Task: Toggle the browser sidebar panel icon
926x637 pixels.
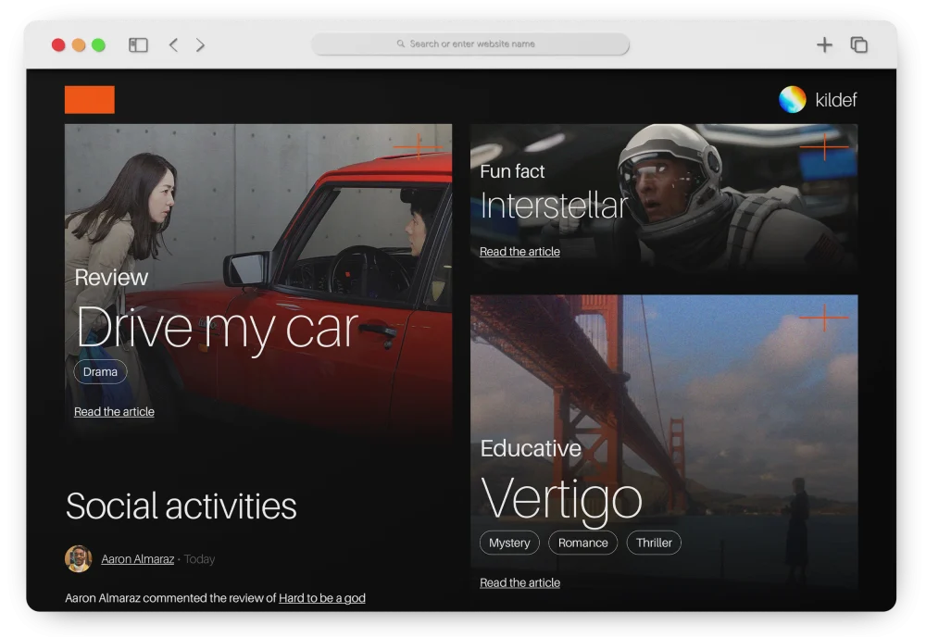Action: [x=138, y=44]
